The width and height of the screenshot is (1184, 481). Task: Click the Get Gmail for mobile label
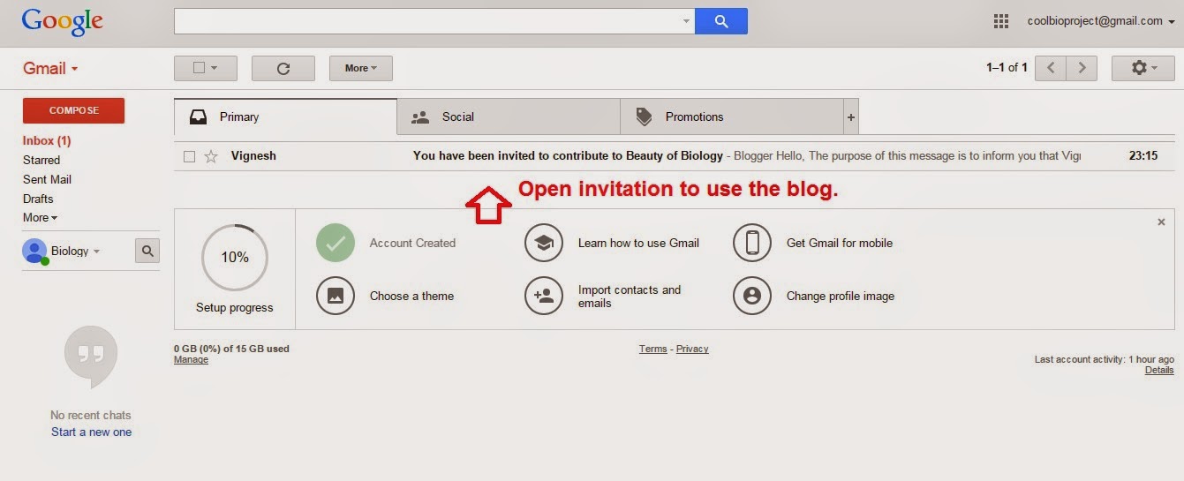840,244
